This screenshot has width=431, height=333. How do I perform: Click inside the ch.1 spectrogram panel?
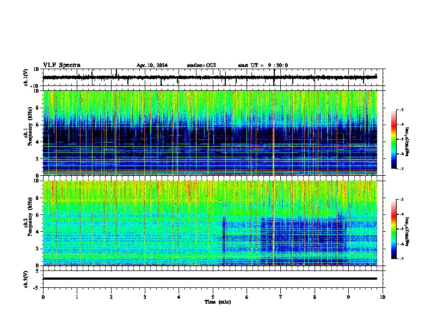[210, 133]
